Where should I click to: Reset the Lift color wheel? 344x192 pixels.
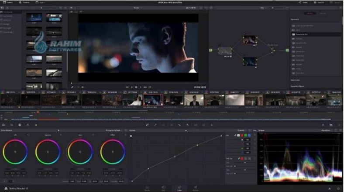click(x=28, y=135)
